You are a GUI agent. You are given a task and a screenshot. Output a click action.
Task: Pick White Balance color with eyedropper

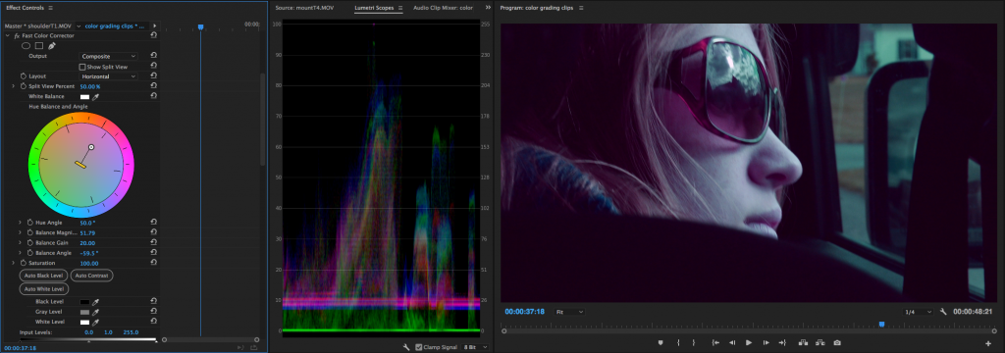(x=95, y=97)
